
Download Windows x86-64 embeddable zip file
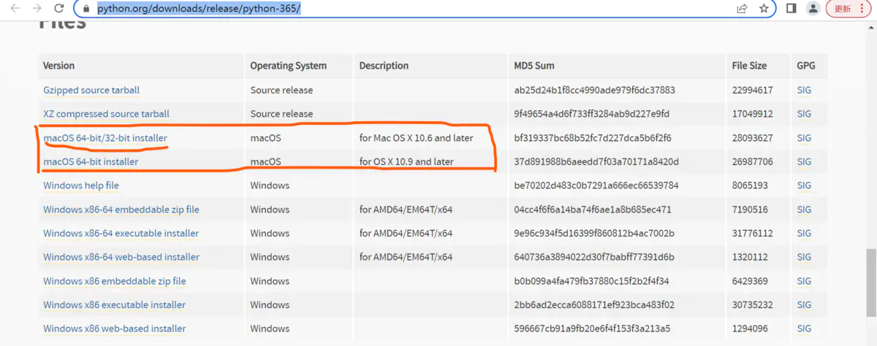click(x=121, y=209)
